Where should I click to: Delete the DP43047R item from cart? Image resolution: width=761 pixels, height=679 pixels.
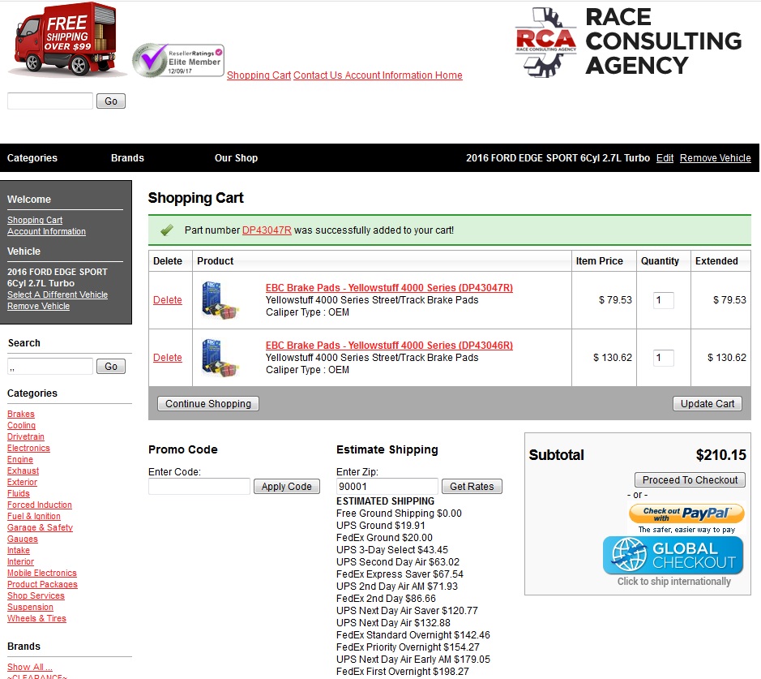click(168, 300)
